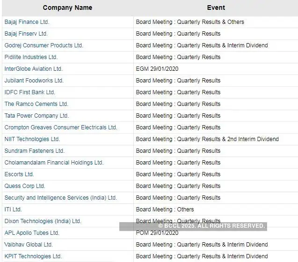Select Jubilant Foodworks' Quarterly Results event cell
This screenshot has width=298, height=262.
(216, 81)
